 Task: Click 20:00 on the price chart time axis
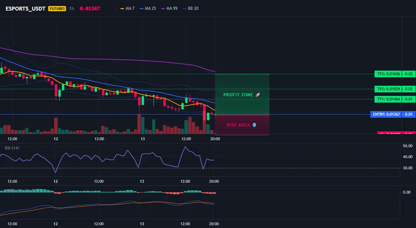click(215, 139)
